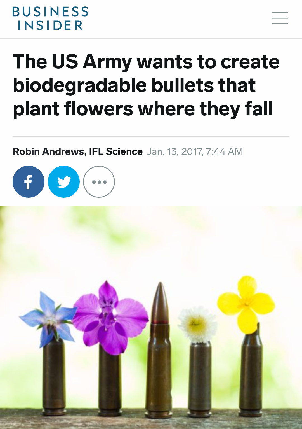This screenshot has width=302, height=429.
Task: Open the hamburger menu icon
Action: point(280,18)
